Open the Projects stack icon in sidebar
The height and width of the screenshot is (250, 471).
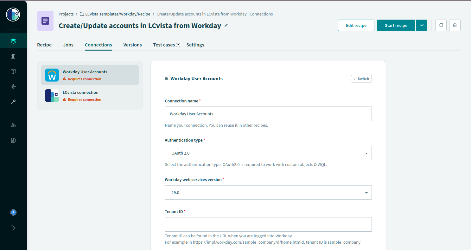point(13,41)
